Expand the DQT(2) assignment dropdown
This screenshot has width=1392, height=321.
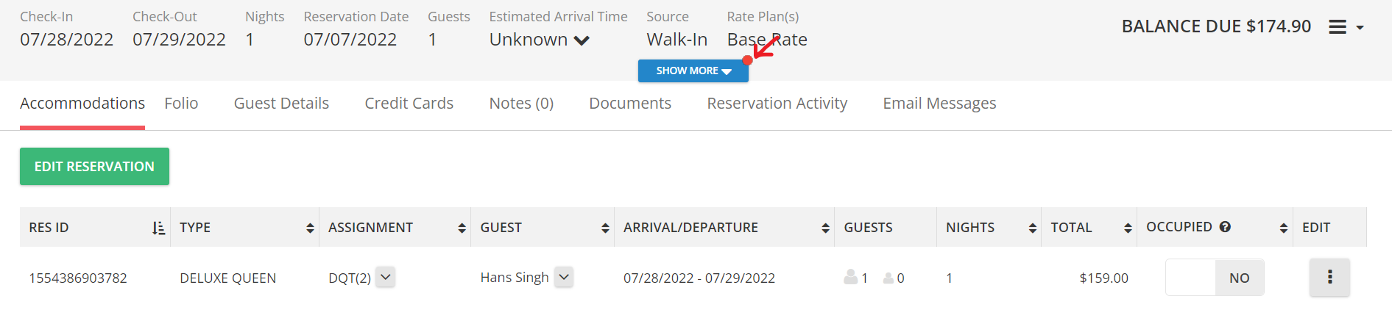coord(386,277)
